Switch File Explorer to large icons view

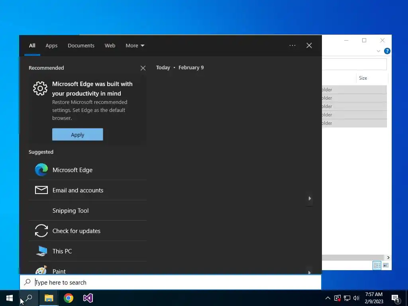(386, 265)
